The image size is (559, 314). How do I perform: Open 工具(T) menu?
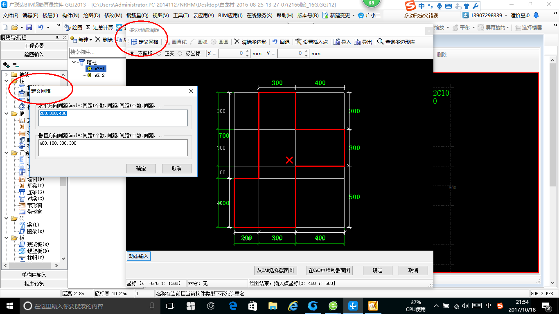pyautogui.click(x=181, y=15)
